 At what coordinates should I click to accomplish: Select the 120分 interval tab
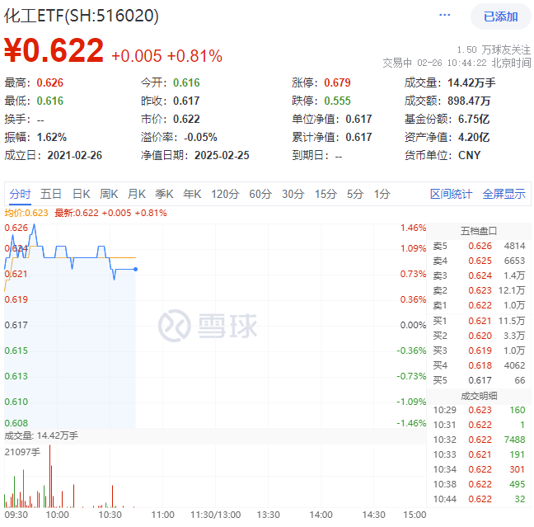tap(224, 194)
